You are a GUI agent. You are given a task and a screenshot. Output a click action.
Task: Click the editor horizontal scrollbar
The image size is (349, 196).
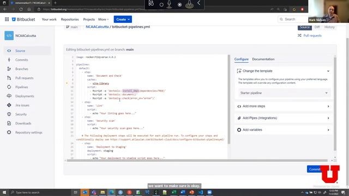197,161
